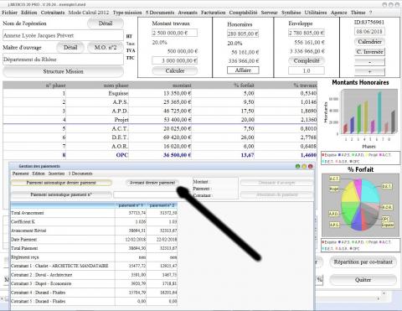Screen dimensions: 402x311
Task: Click the % Forfait pie chart
Action: coord(360,205)
